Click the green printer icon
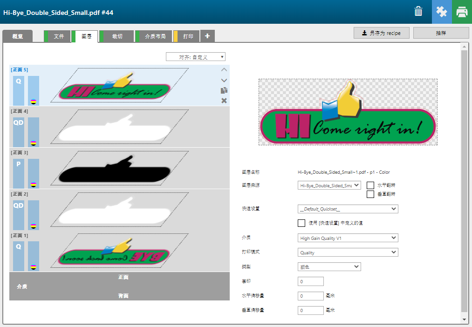The width and height of the screenshot is (472, 327). 462,12
